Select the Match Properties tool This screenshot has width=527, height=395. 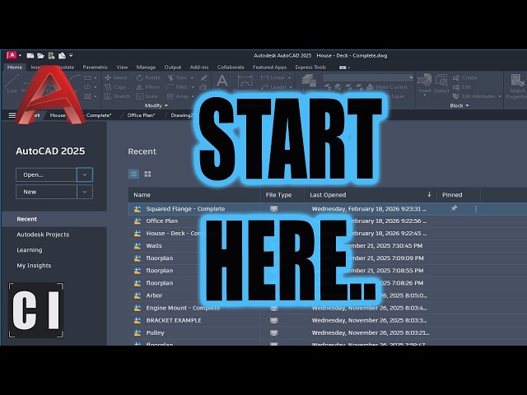pos(517,86)
